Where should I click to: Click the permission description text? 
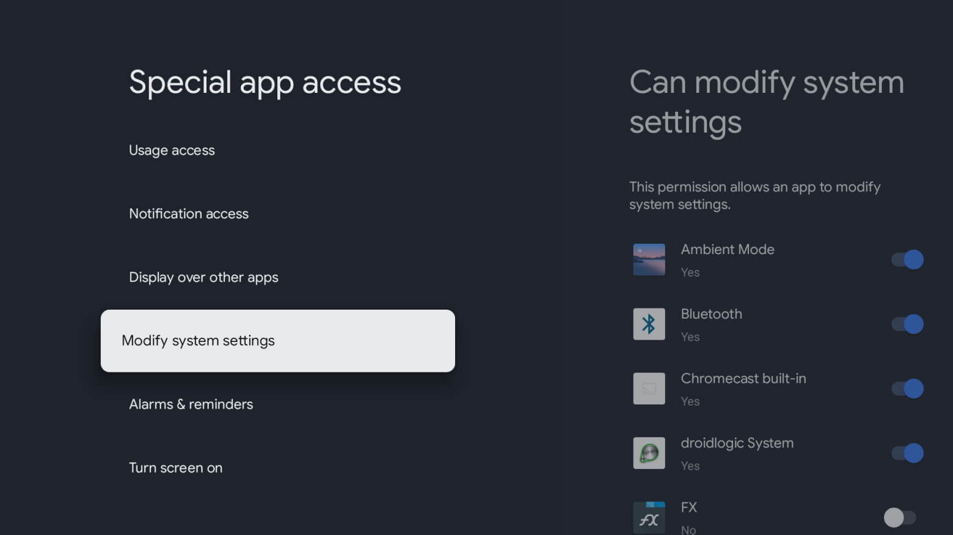(755, 195)
